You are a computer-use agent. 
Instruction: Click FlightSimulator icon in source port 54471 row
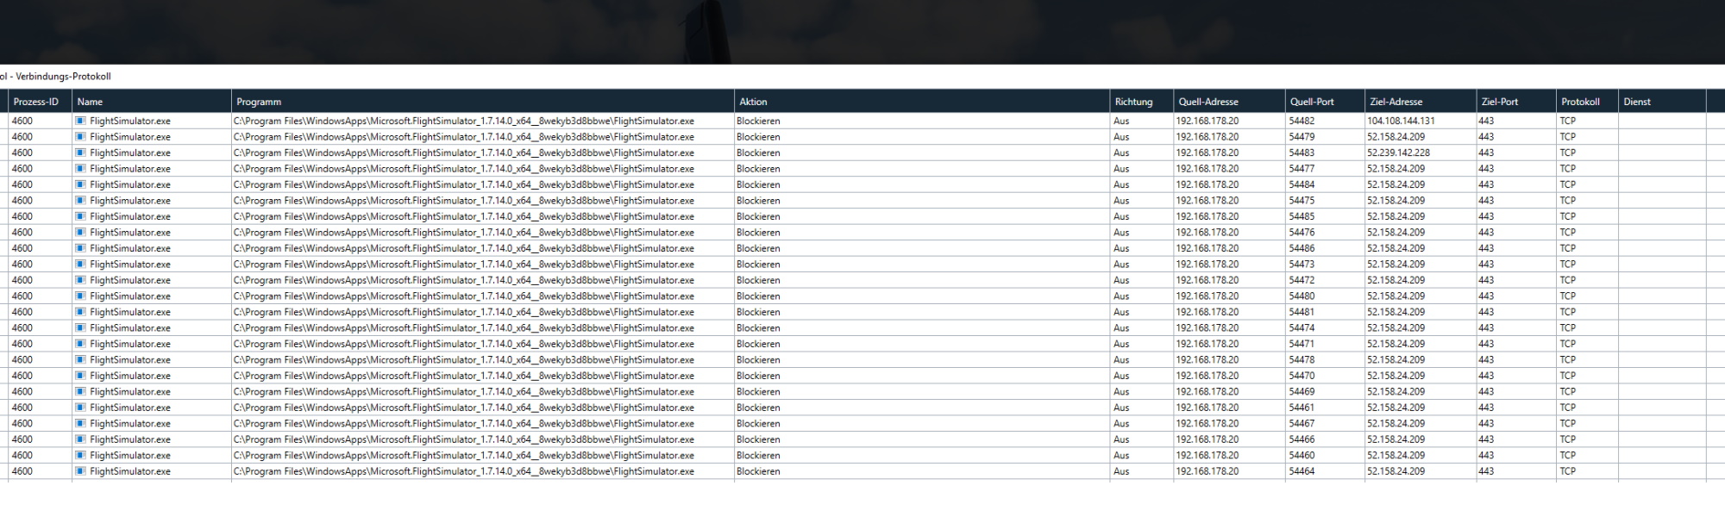point(80,344)
